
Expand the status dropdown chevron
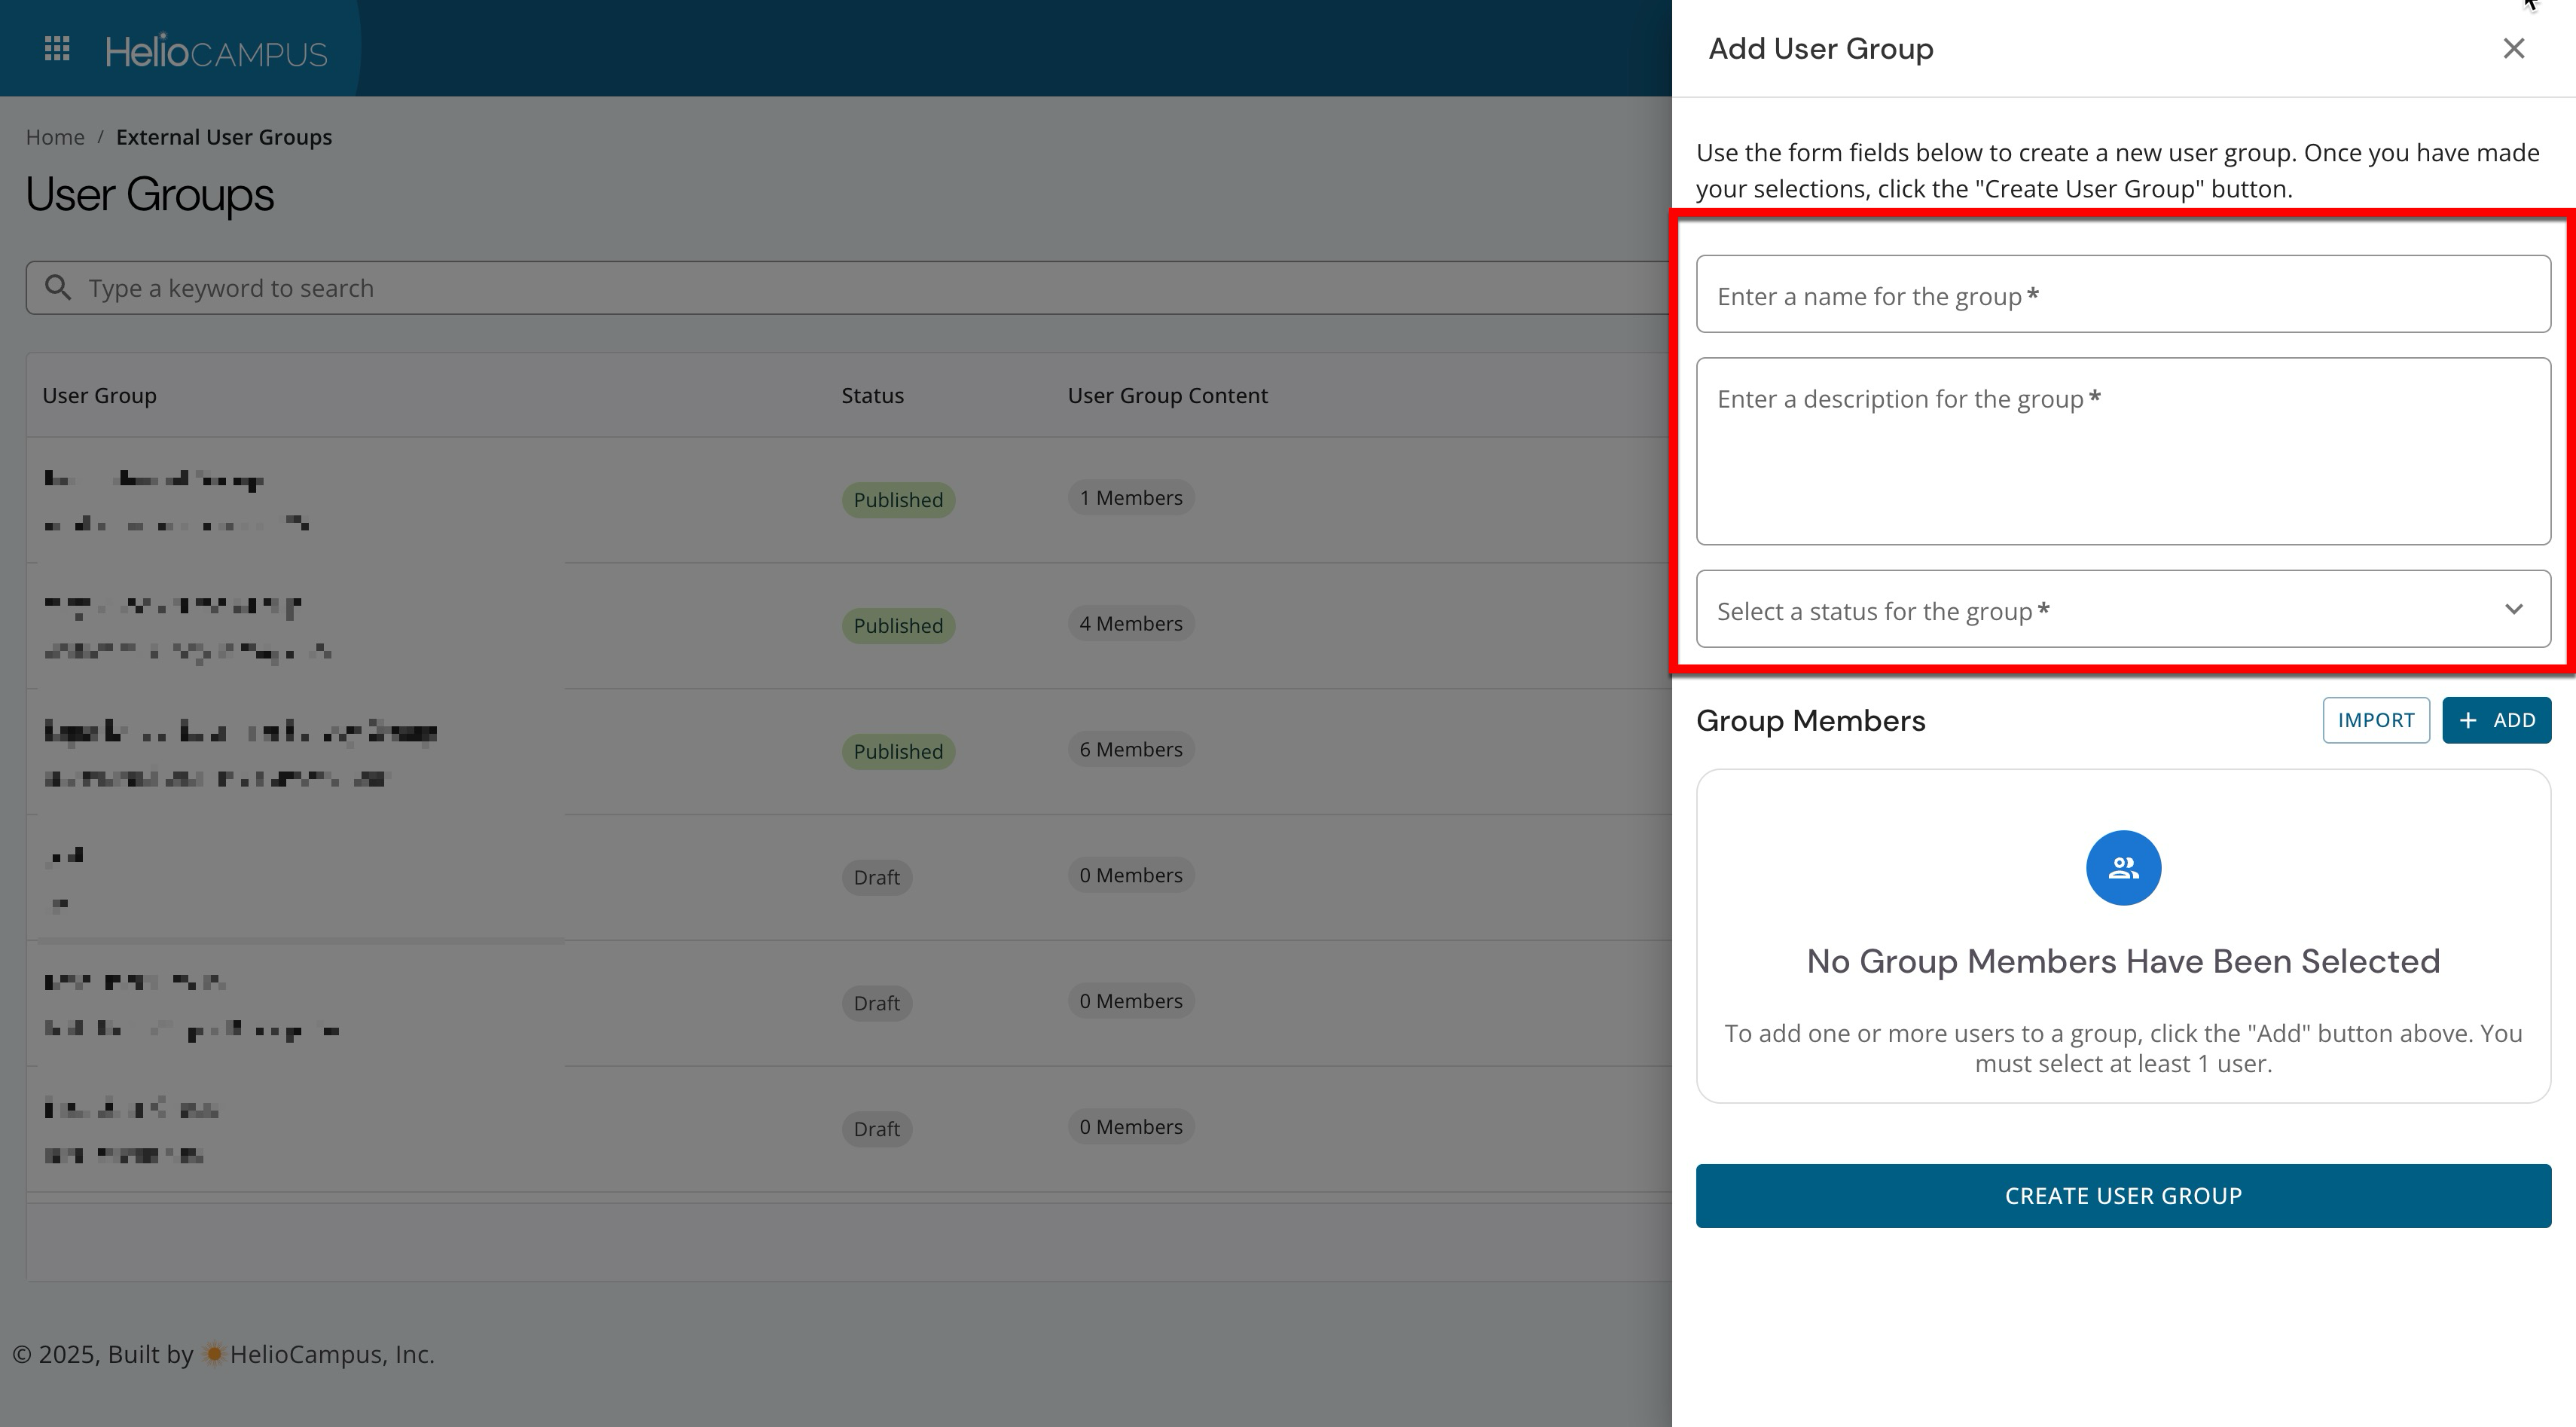pos(2513,609)
